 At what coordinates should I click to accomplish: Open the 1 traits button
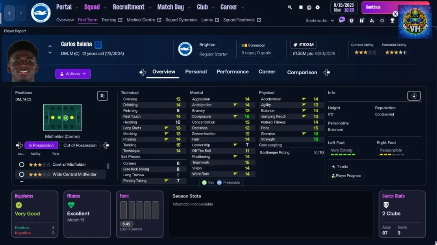pos(339,166)
